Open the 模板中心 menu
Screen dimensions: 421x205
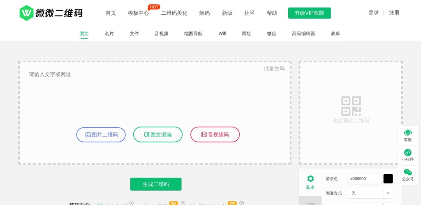click(x=138, y=13)
